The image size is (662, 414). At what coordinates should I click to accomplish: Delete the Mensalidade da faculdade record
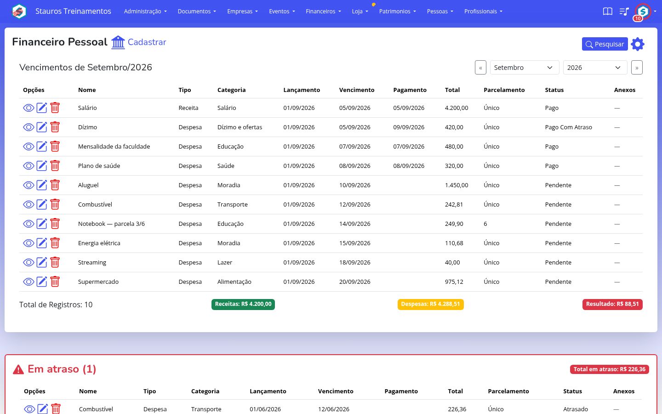55,146
